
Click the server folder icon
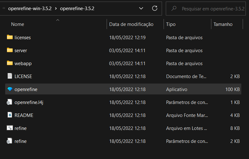pos(9,50)
